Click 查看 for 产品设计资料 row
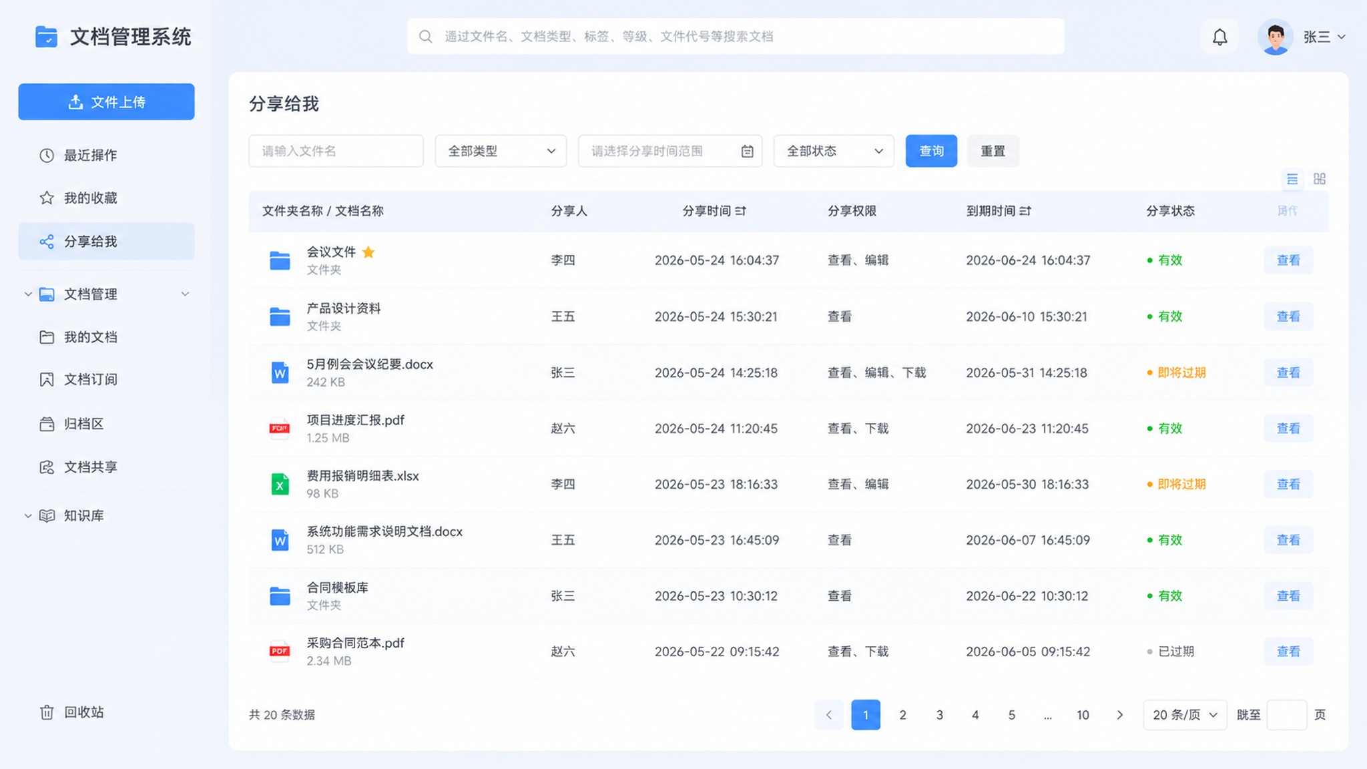Screen dimensions: 1367x769 click(1288, 316)
